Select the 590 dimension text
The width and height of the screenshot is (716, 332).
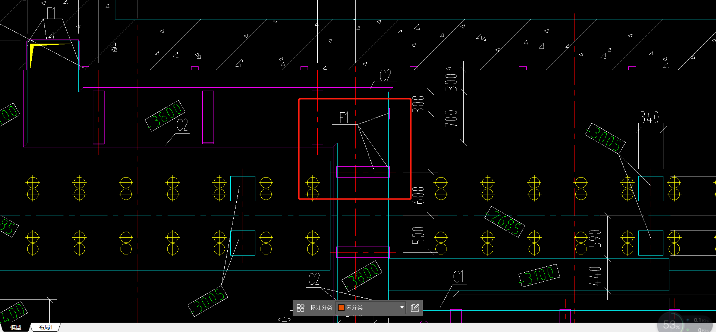click(595, 239)
